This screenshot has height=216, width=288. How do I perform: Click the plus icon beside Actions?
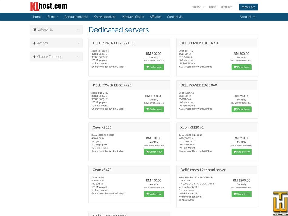tap(34, 43)
